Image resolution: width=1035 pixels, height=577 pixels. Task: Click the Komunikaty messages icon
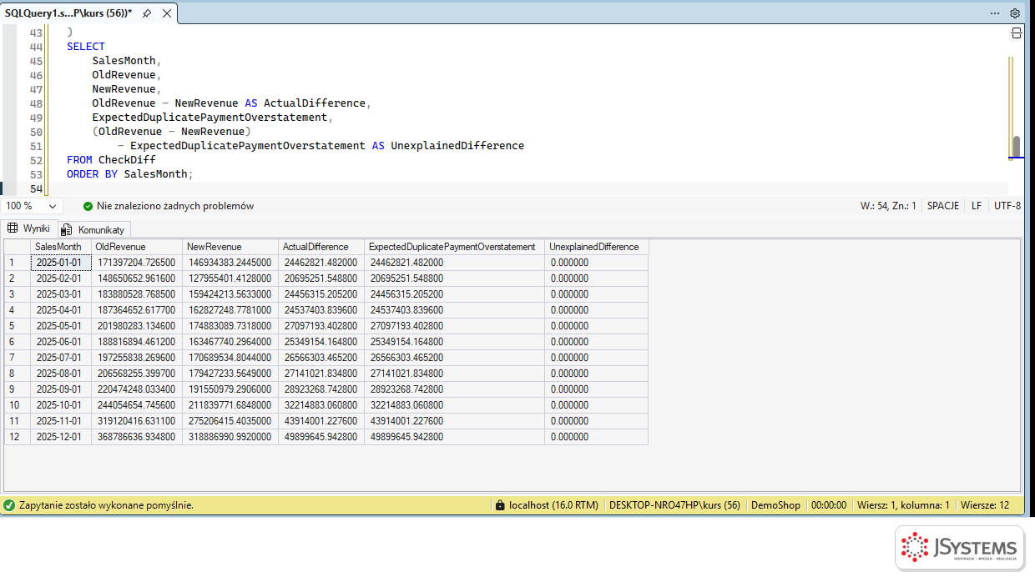click(x=68, y=229)
